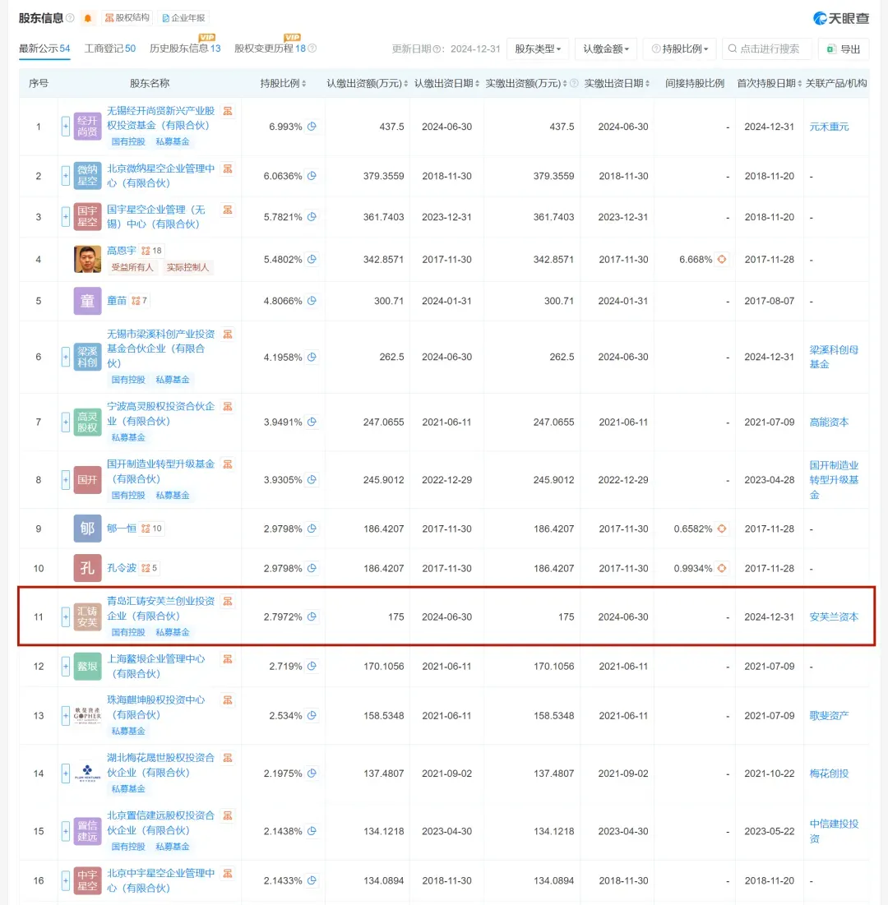Click orange indirect holding icon beside 0.9934%

pyautogui.click(x=722, y=568)
